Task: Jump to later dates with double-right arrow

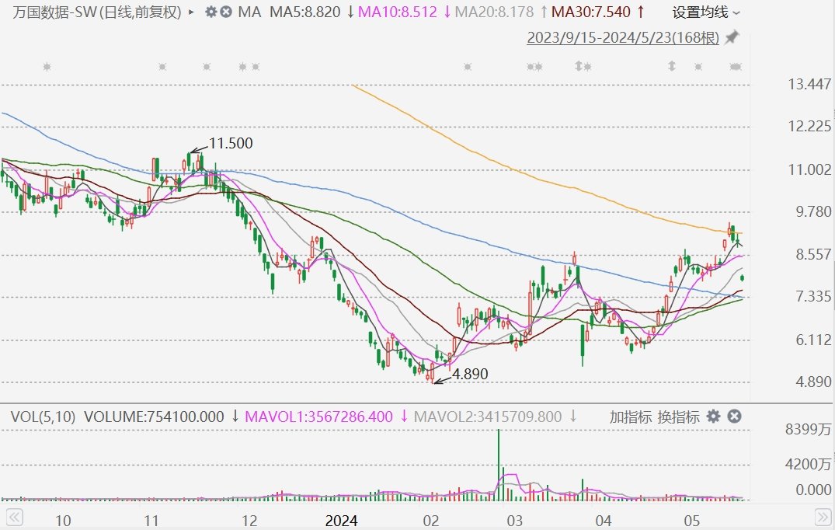Action: pyautogui.click(x=823, y=517)
